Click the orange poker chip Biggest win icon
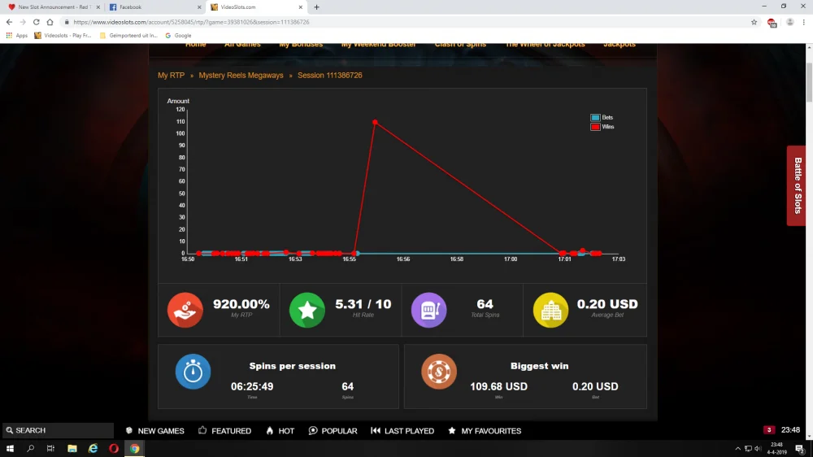 coord(439,372)
